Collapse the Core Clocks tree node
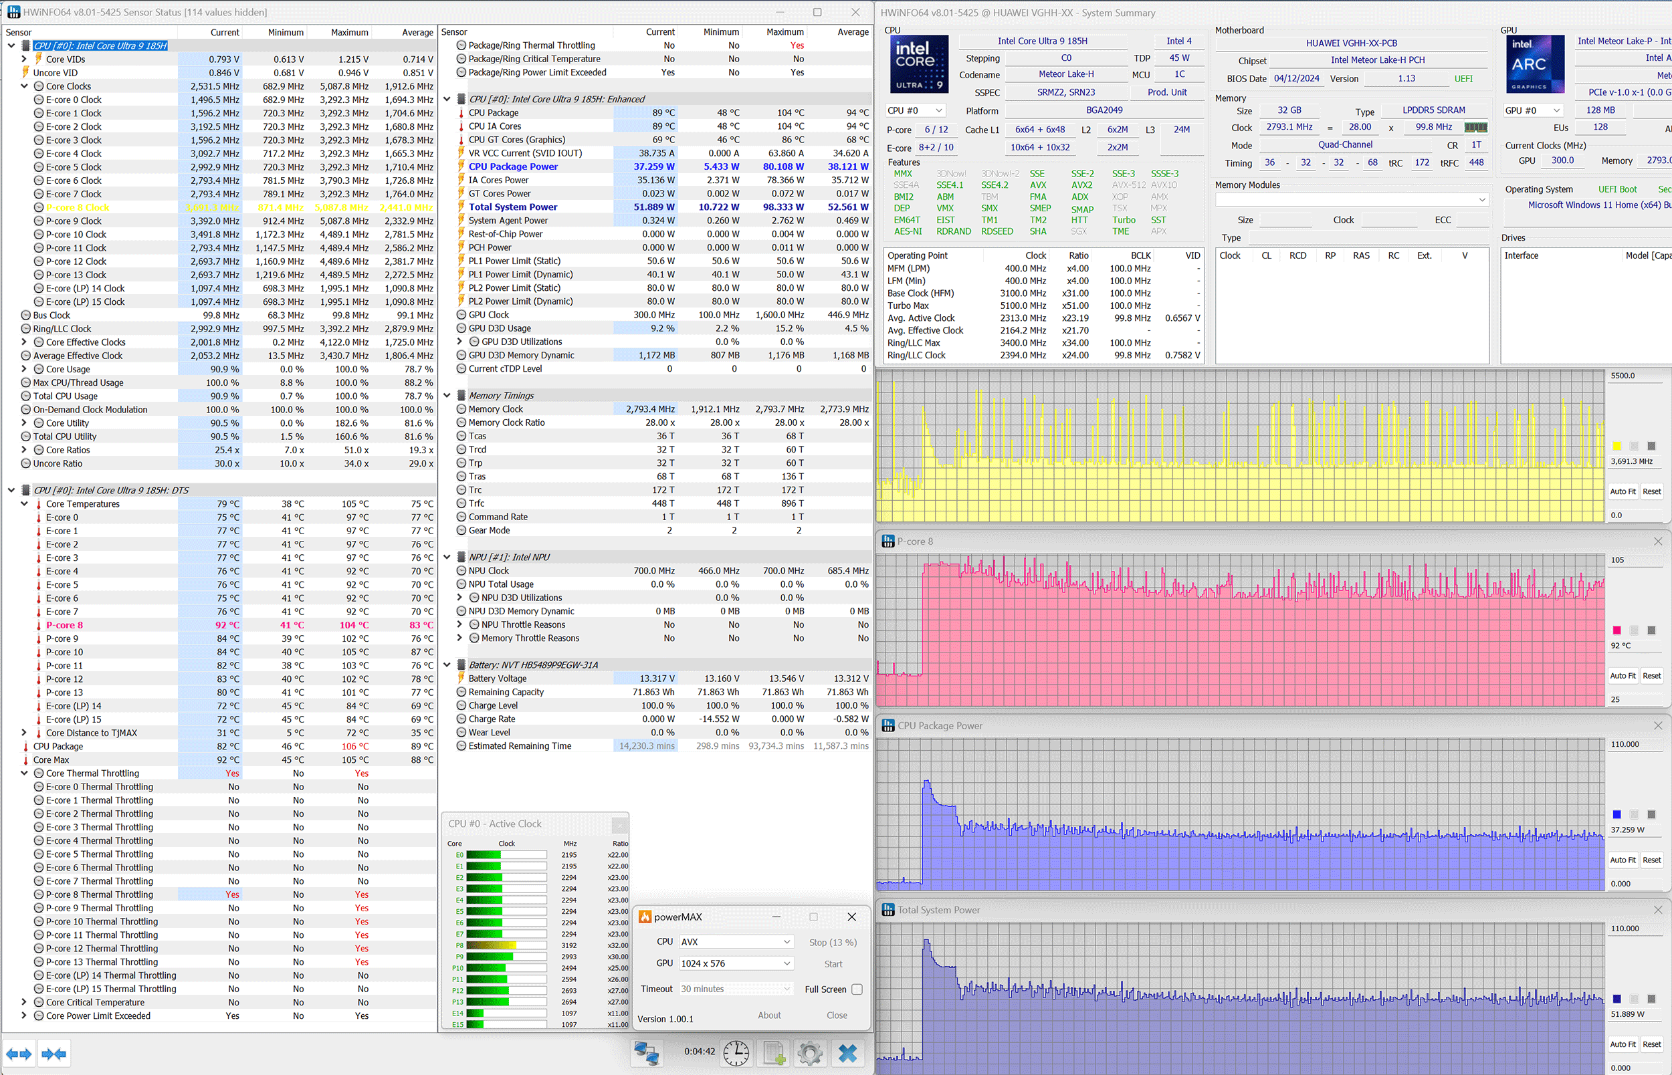Viewport: 1672px width, 1075px height. click(x=25, y=86)
